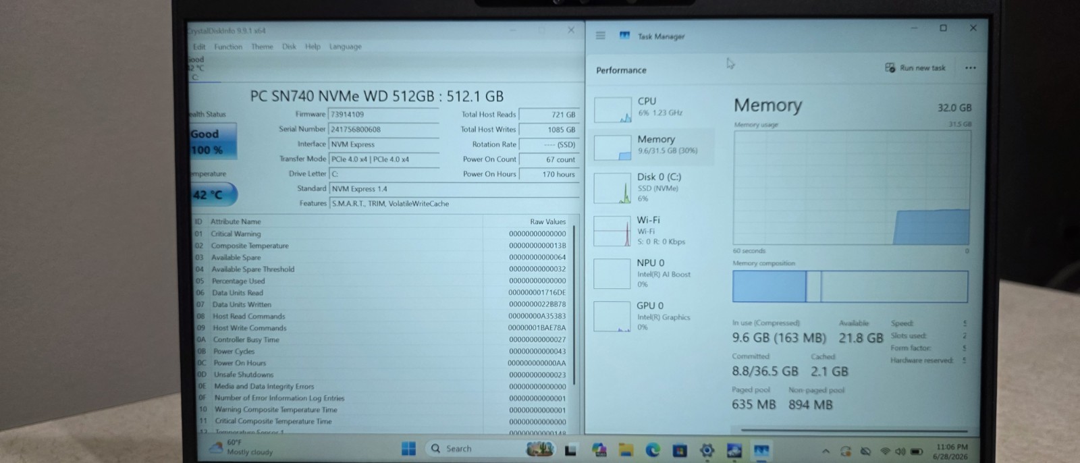Image resolution: width=1080 pixels, height=463 pixels.
Task: Open the Language menu in CrystalDiskInfo
Action: point(346,47)
